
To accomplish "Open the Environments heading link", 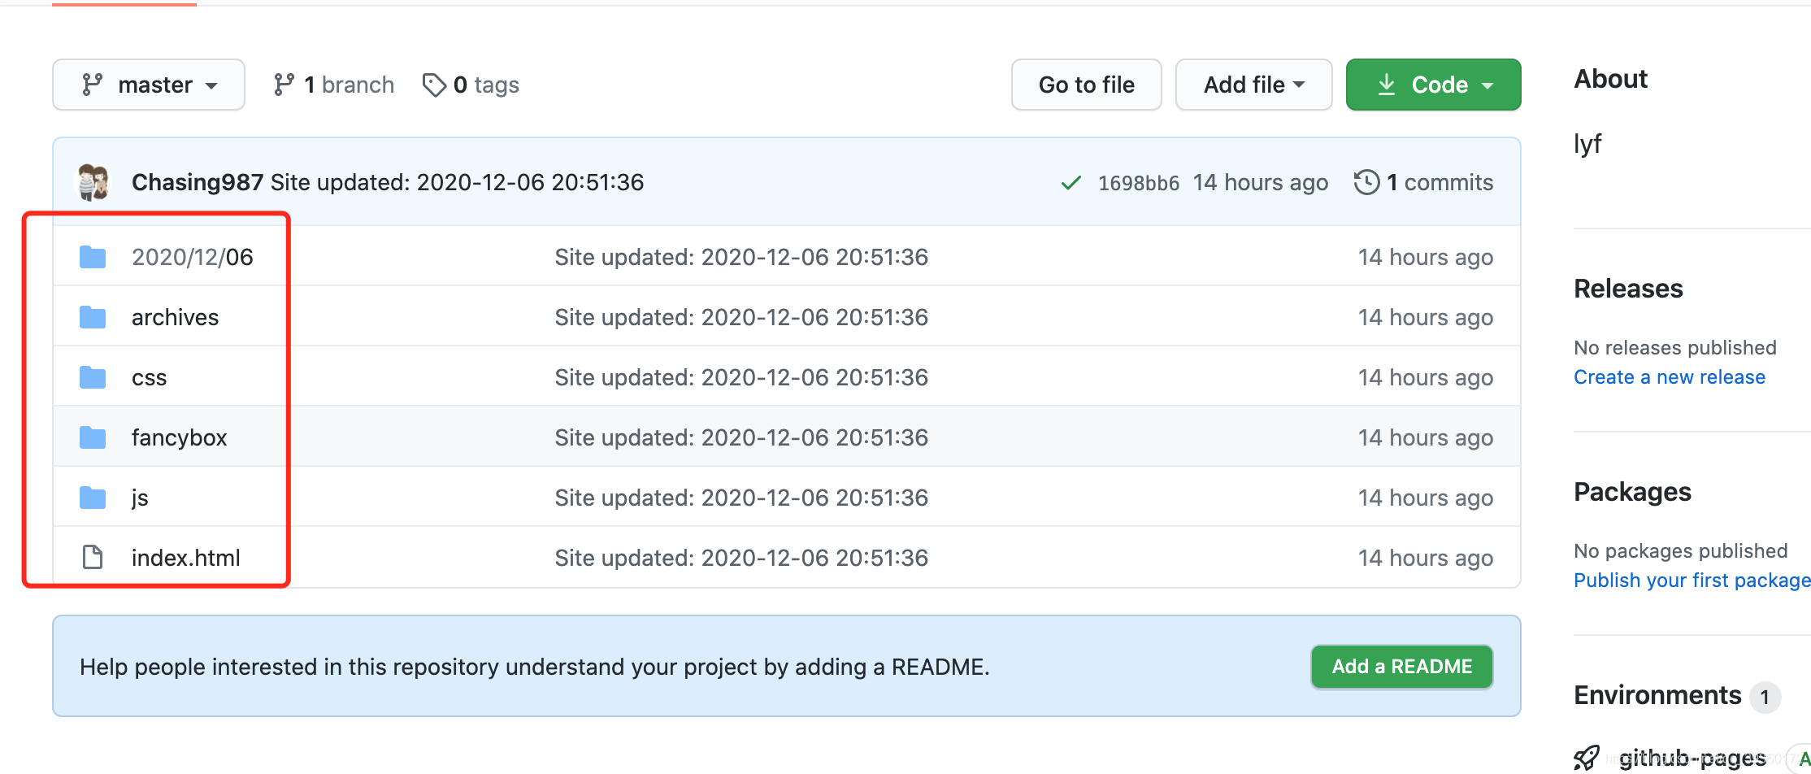I will click(1657, 695).
